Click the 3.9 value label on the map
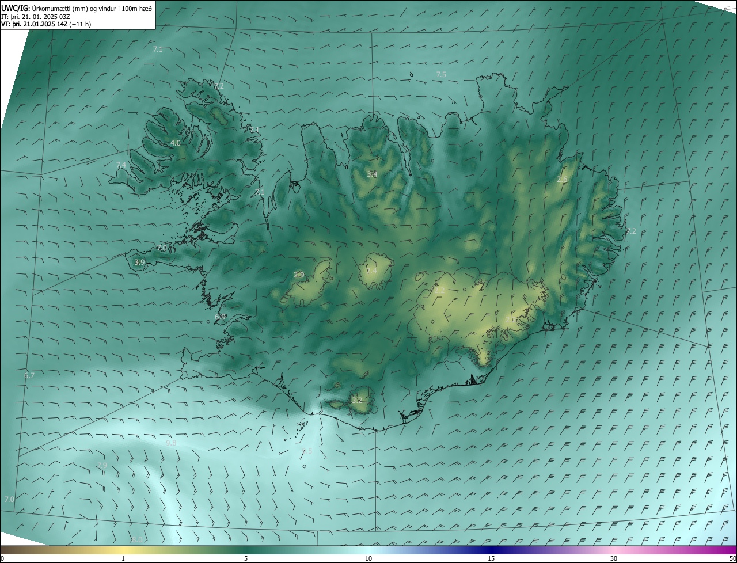Image resolution: width=737 pixels, height=563 pixels. click(139, 262)
